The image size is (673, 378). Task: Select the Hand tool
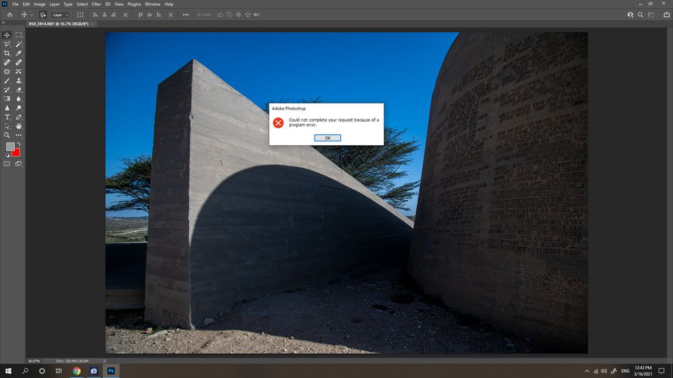(x=18, y=126)
